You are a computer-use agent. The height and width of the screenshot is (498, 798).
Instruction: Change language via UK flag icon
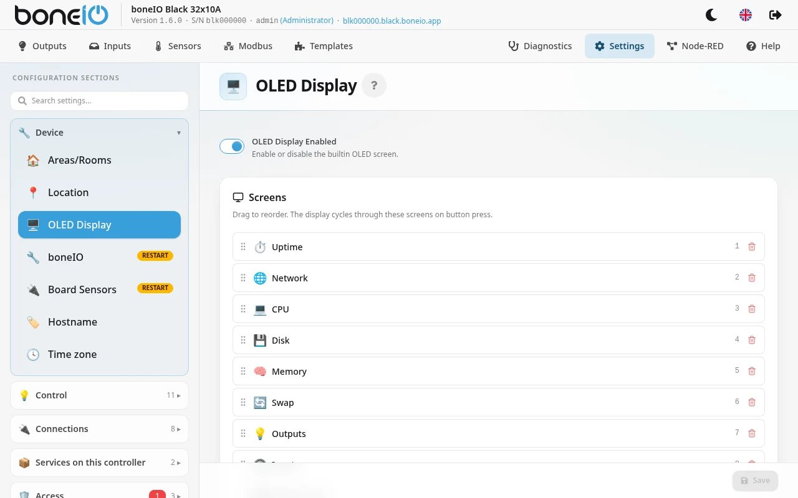pyautogui.click(x=745, y=15)
